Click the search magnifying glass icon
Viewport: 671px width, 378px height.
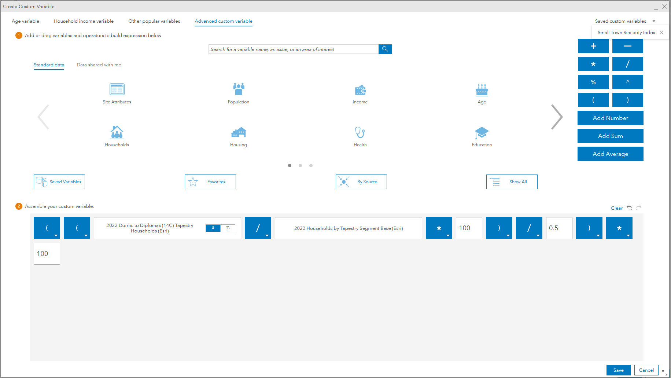tap(385, 49)
